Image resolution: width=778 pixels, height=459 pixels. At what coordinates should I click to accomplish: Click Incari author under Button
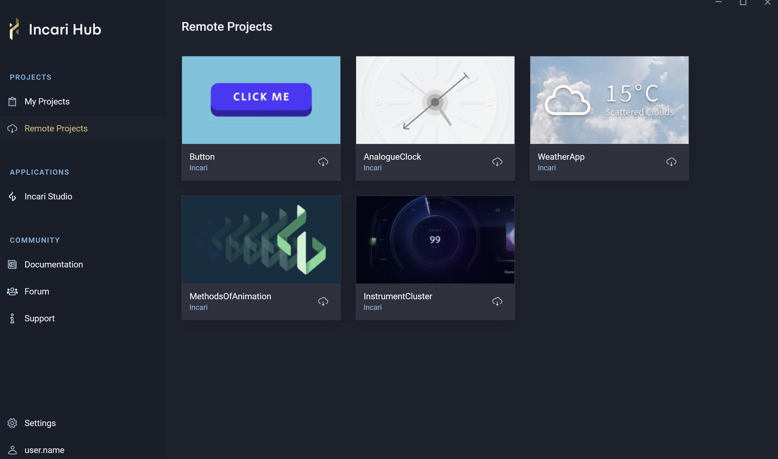click(x=199, y=168)
